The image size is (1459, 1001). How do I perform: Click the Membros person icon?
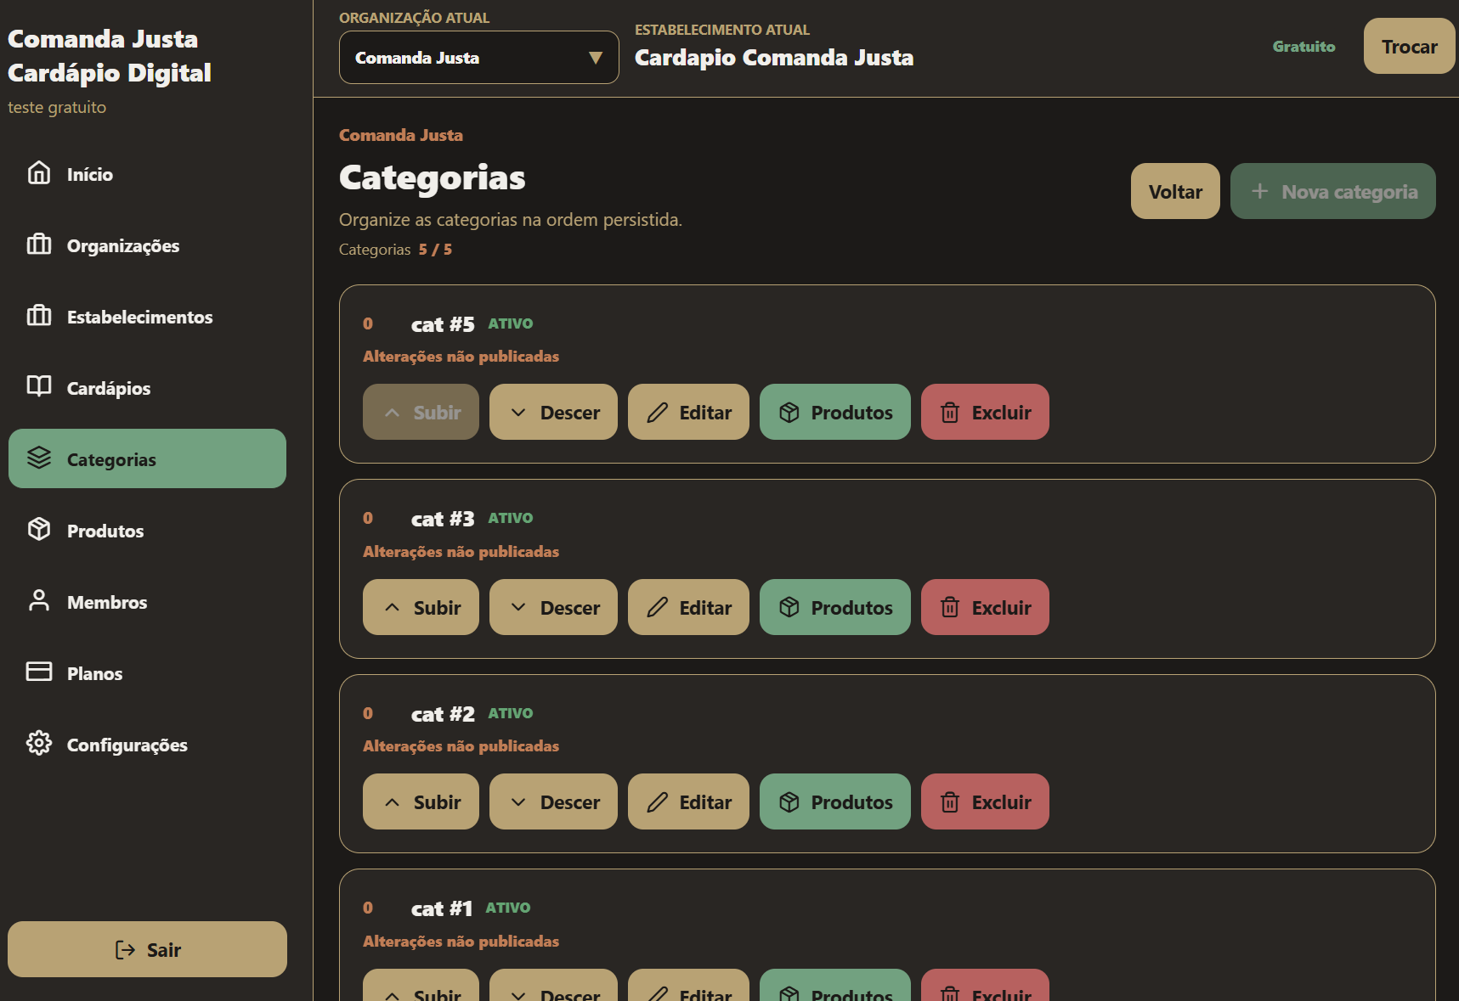pos(39,601)
